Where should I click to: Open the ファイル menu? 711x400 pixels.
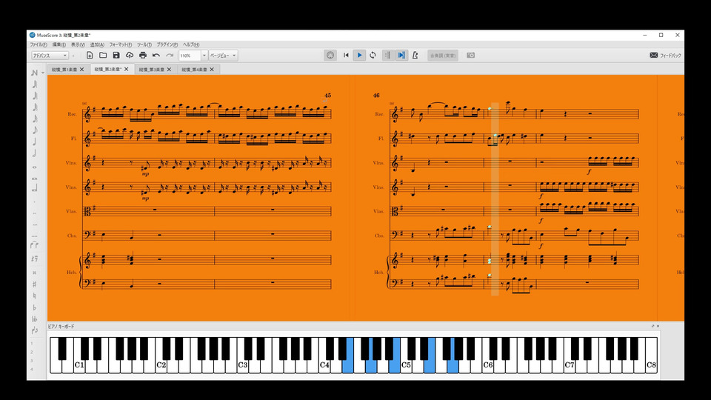(x=39, y=45)
